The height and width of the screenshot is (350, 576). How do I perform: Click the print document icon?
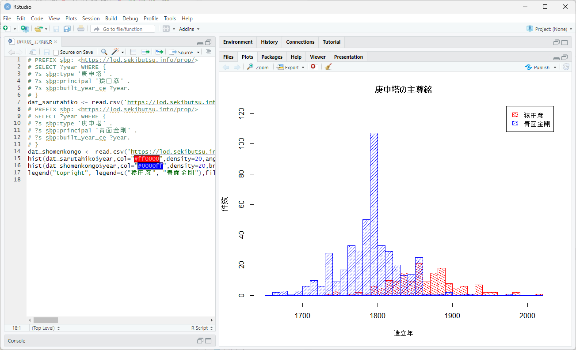[x=81, y=29]
